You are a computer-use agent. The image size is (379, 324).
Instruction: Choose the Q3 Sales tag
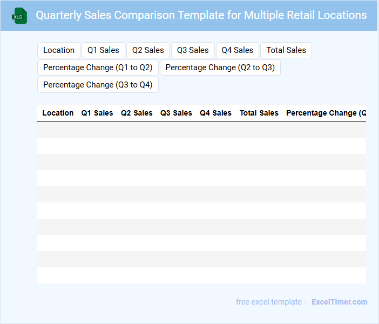pos(193,50)
